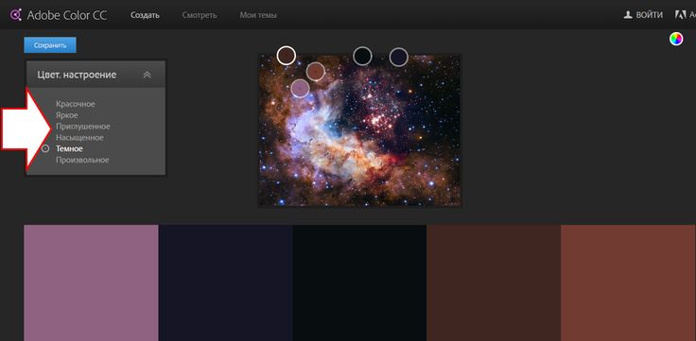696x341 pixels.
Task: Select the Произвольное color mood
Action: click(x=82, y=160)
